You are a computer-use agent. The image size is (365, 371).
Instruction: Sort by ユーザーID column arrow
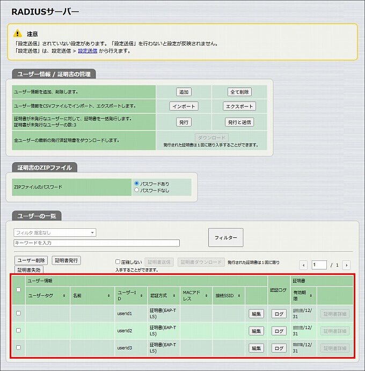142,295
